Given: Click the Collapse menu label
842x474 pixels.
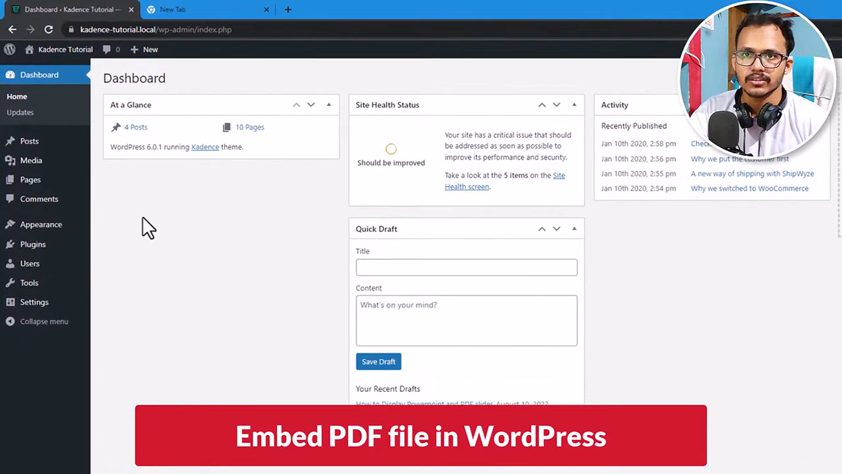Looking at the screenshot, I should 44,322.
